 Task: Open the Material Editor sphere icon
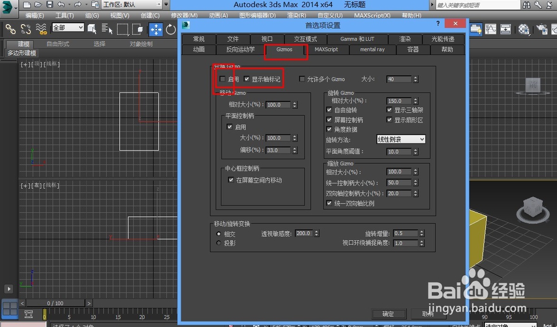click(x=524, y=29)
